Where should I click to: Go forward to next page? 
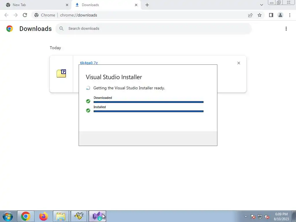[16, 15]
